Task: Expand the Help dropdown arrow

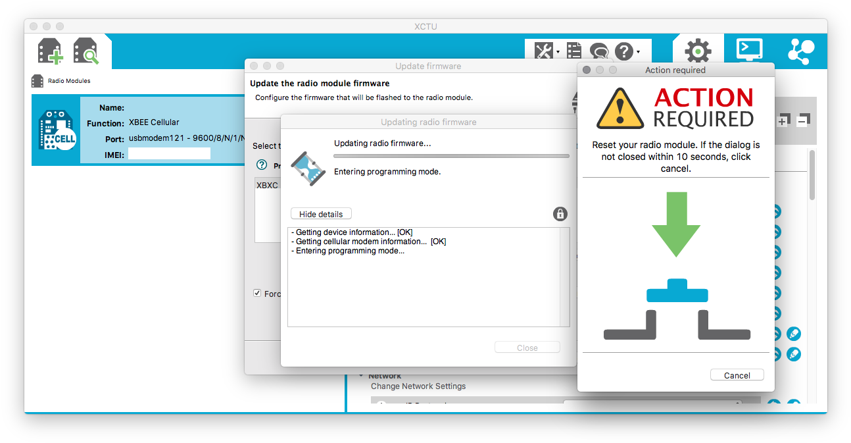Action: tap(638, 51)
